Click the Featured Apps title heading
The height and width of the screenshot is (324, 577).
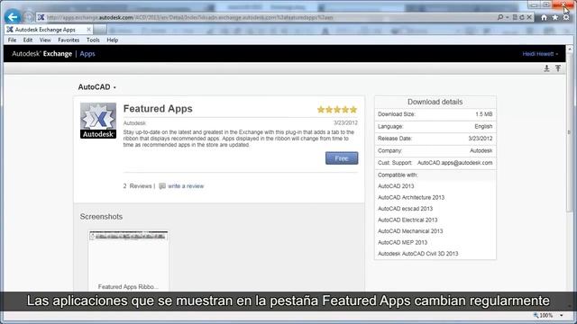click(x=158, y=109)
